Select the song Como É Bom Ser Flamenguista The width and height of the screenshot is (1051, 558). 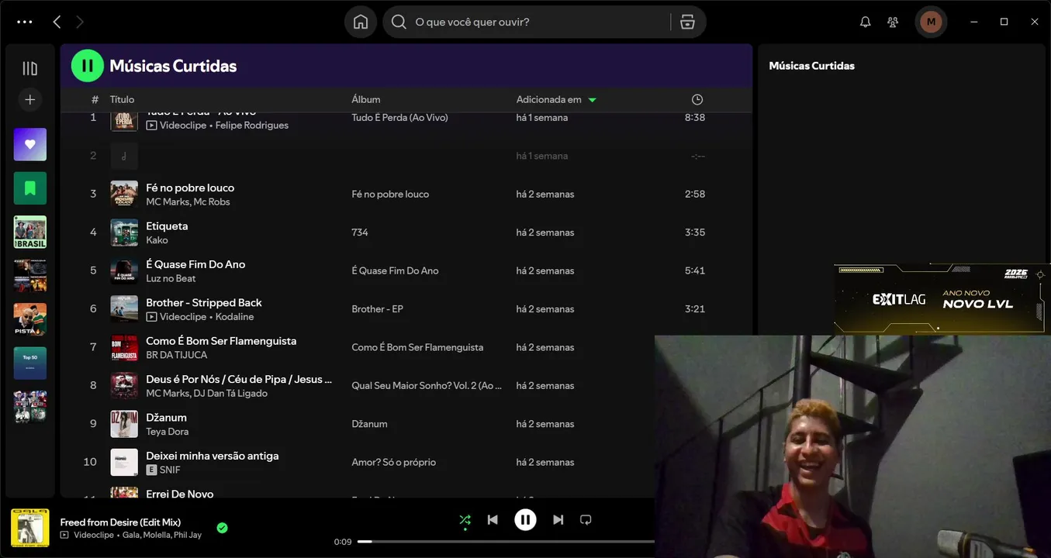pos(221,341)
